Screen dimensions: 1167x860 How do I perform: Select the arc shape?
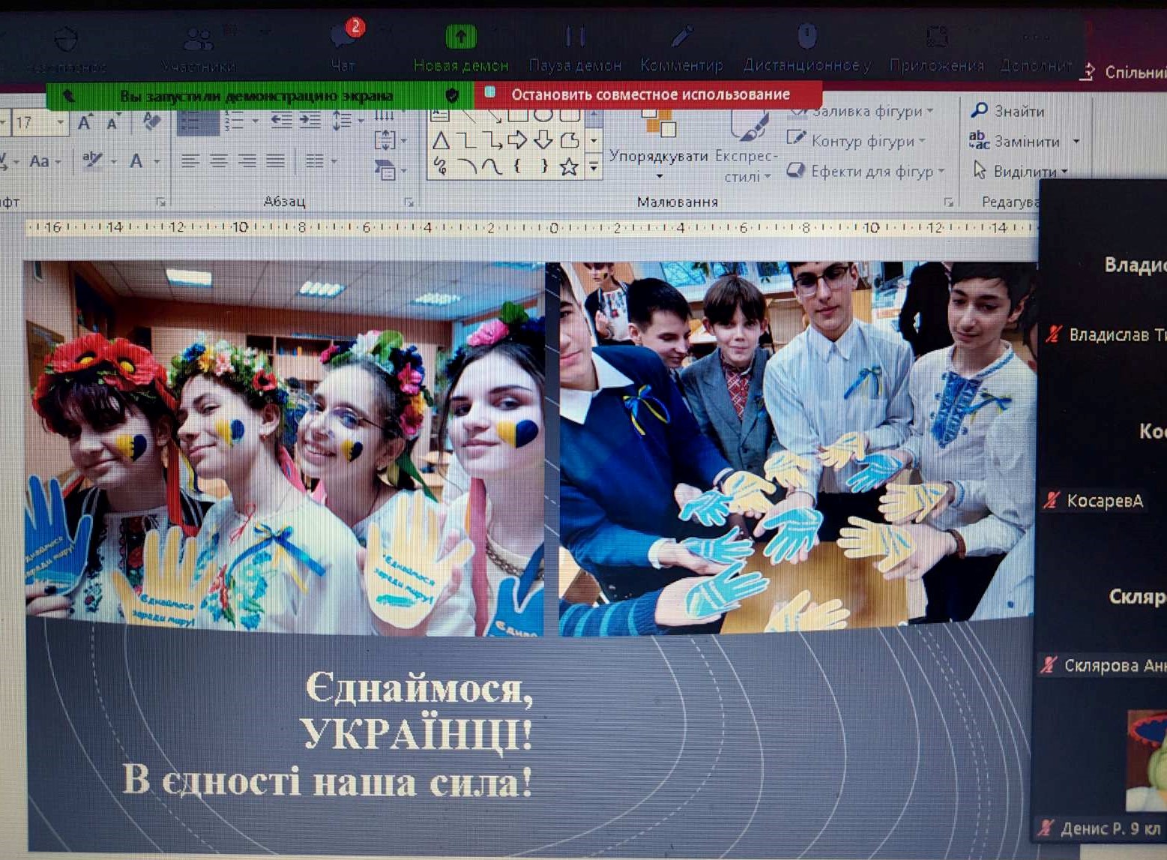467,166
